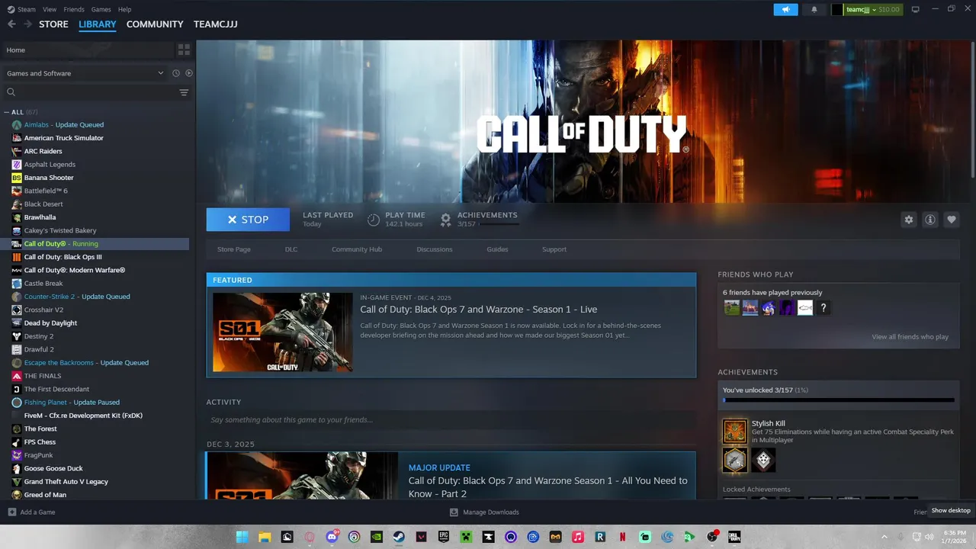
Task: Open the DLC link
Action: point(291,249)
